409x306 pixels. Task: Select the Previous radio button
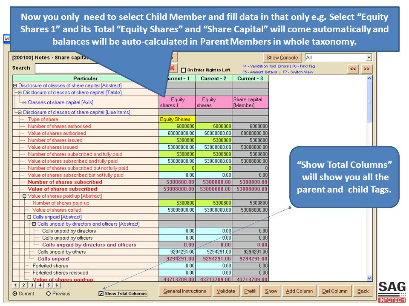pyautogui.click(x=48, y=294)
